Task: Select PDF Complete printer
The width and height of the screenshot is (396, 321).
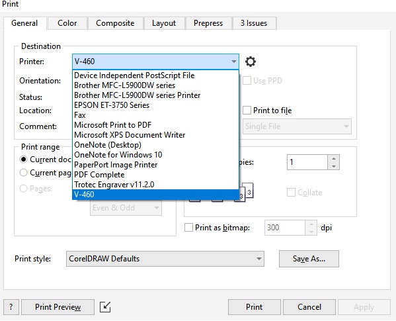Action: point(155,175)
